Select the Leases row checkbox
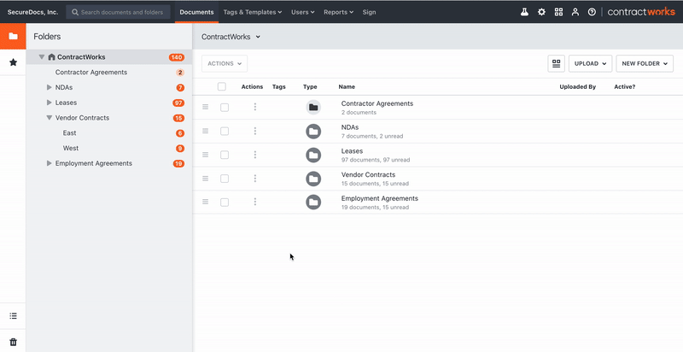The image size is (683, 352). [225, 155]
